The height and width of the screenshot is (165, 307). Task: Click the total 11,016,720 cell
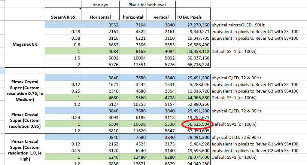coord(193,91)
